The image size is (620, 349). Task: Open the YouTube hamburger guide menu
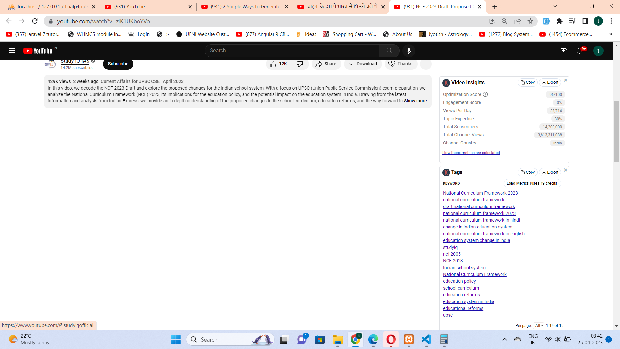[x=12, y=51]
